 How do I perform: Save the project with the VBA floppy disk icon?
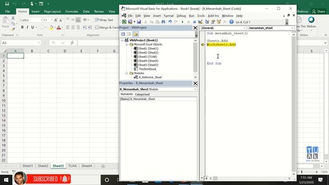click(139, 22)
